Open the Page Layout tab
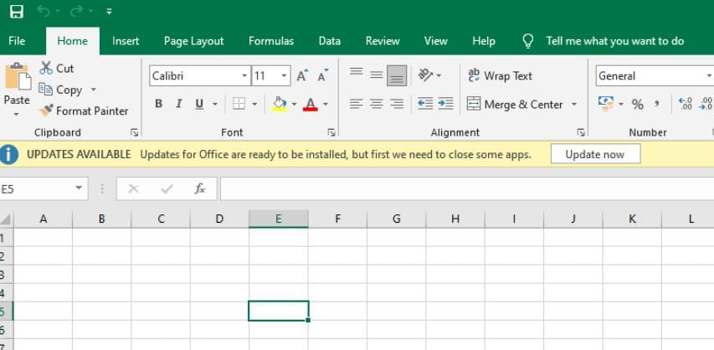The image size is (714, 350). pos(194,41)
